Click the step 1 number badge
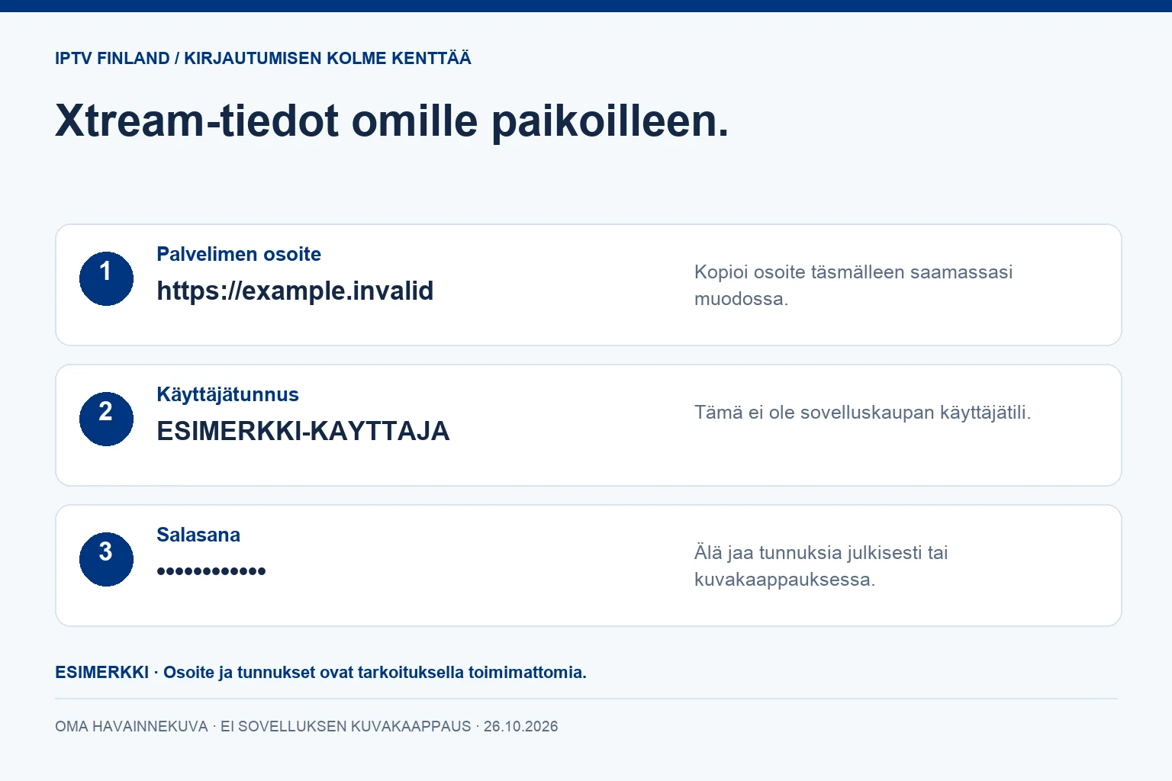The height and width of the screenshot is (781, 1172). click(106, 278)
